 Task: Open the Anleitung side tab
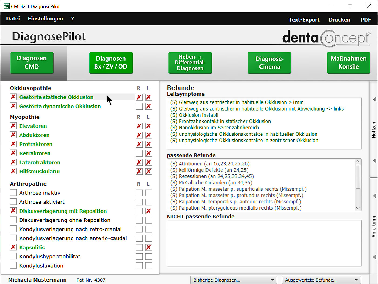(374, 227)
